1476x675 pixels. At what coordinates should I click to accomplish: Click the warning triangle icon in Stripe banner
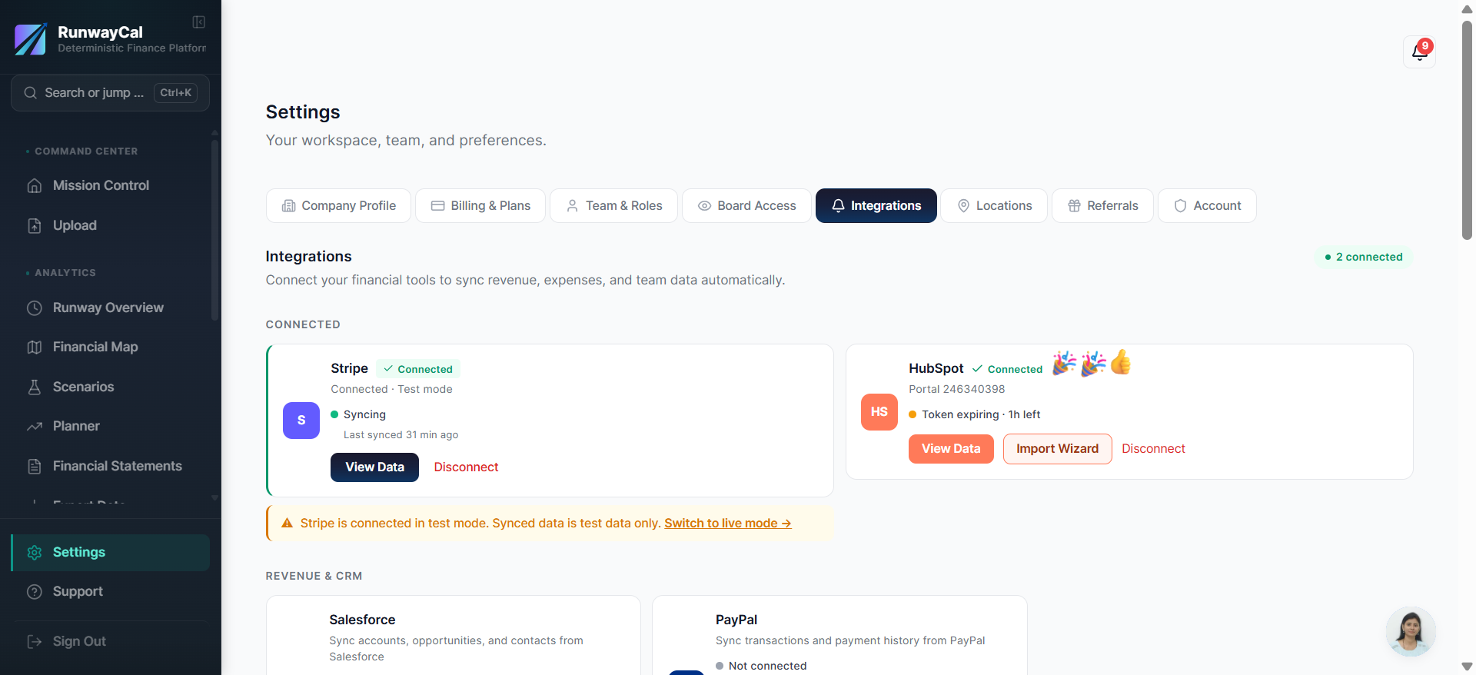(288, 524)
